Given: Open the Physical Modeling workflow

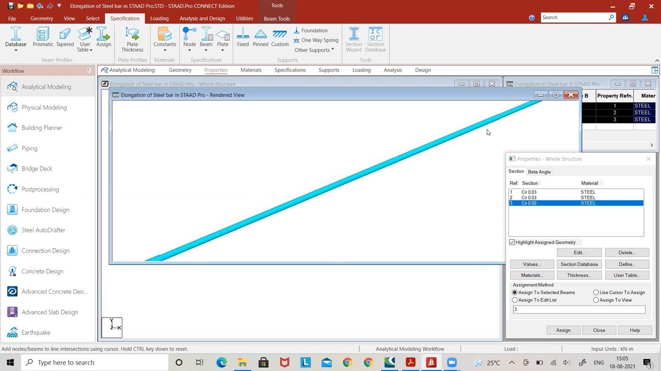Looking at the screenshot, I should click(48, 107).
